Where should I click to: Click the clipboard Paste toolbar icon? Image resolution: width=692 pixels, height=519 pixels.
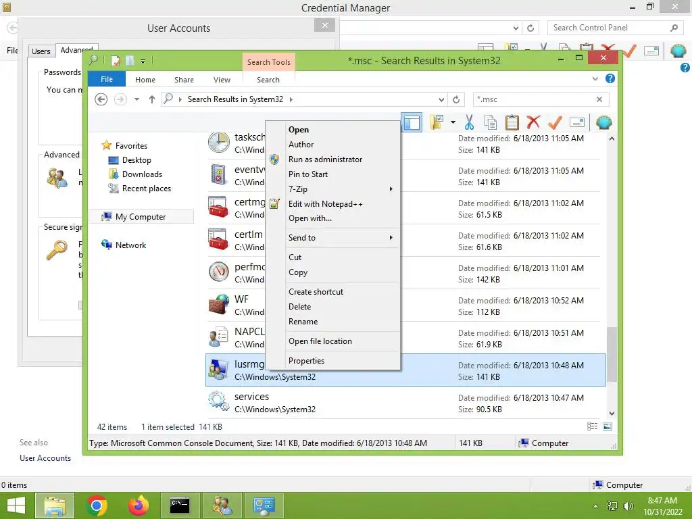coord(512,122)
